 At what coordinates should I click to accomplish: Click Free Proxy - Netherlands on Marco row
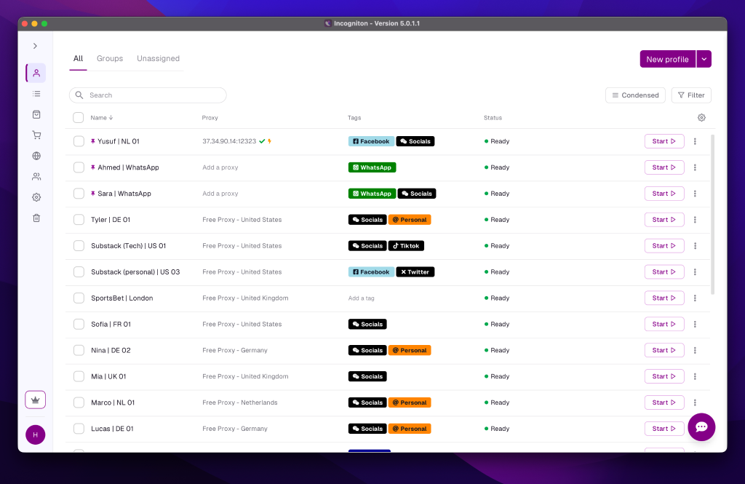240,402
